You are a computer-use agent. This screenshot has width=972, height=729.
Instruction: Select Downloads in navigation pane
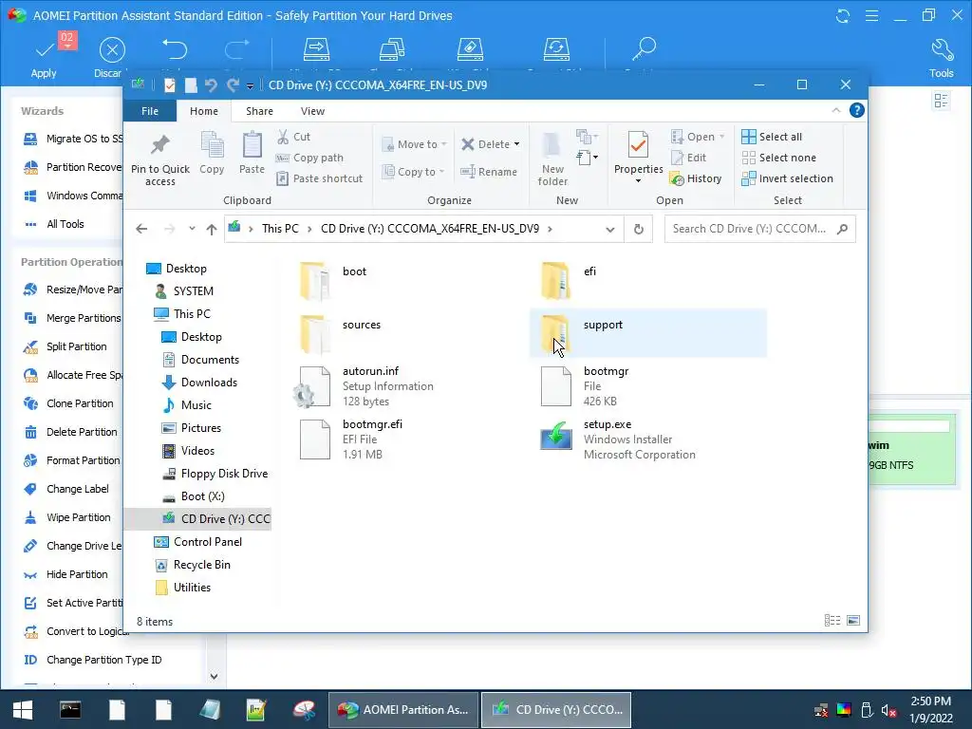209,383
